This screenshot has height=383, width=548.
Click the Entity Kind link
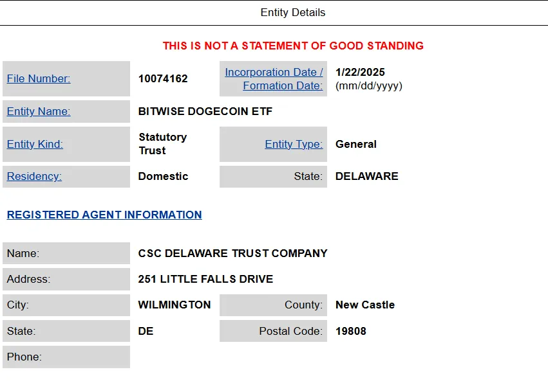pyautogui.click(x=35, y=144)
